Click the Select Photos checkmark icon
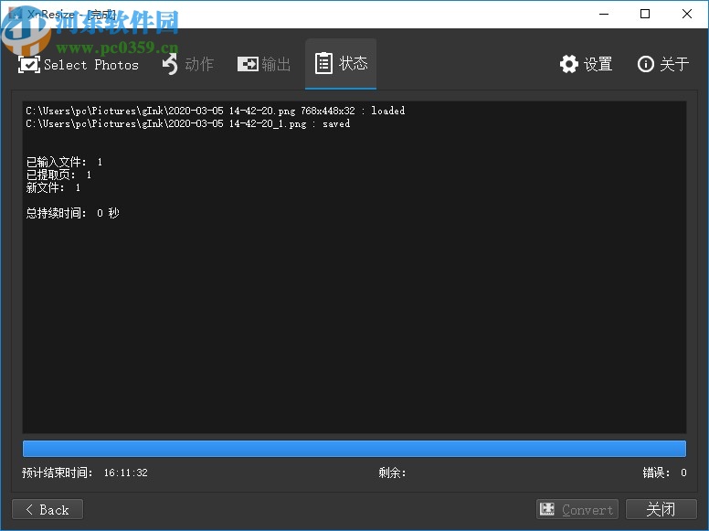This screenshot has height=531, width=709. pos(29,64)
